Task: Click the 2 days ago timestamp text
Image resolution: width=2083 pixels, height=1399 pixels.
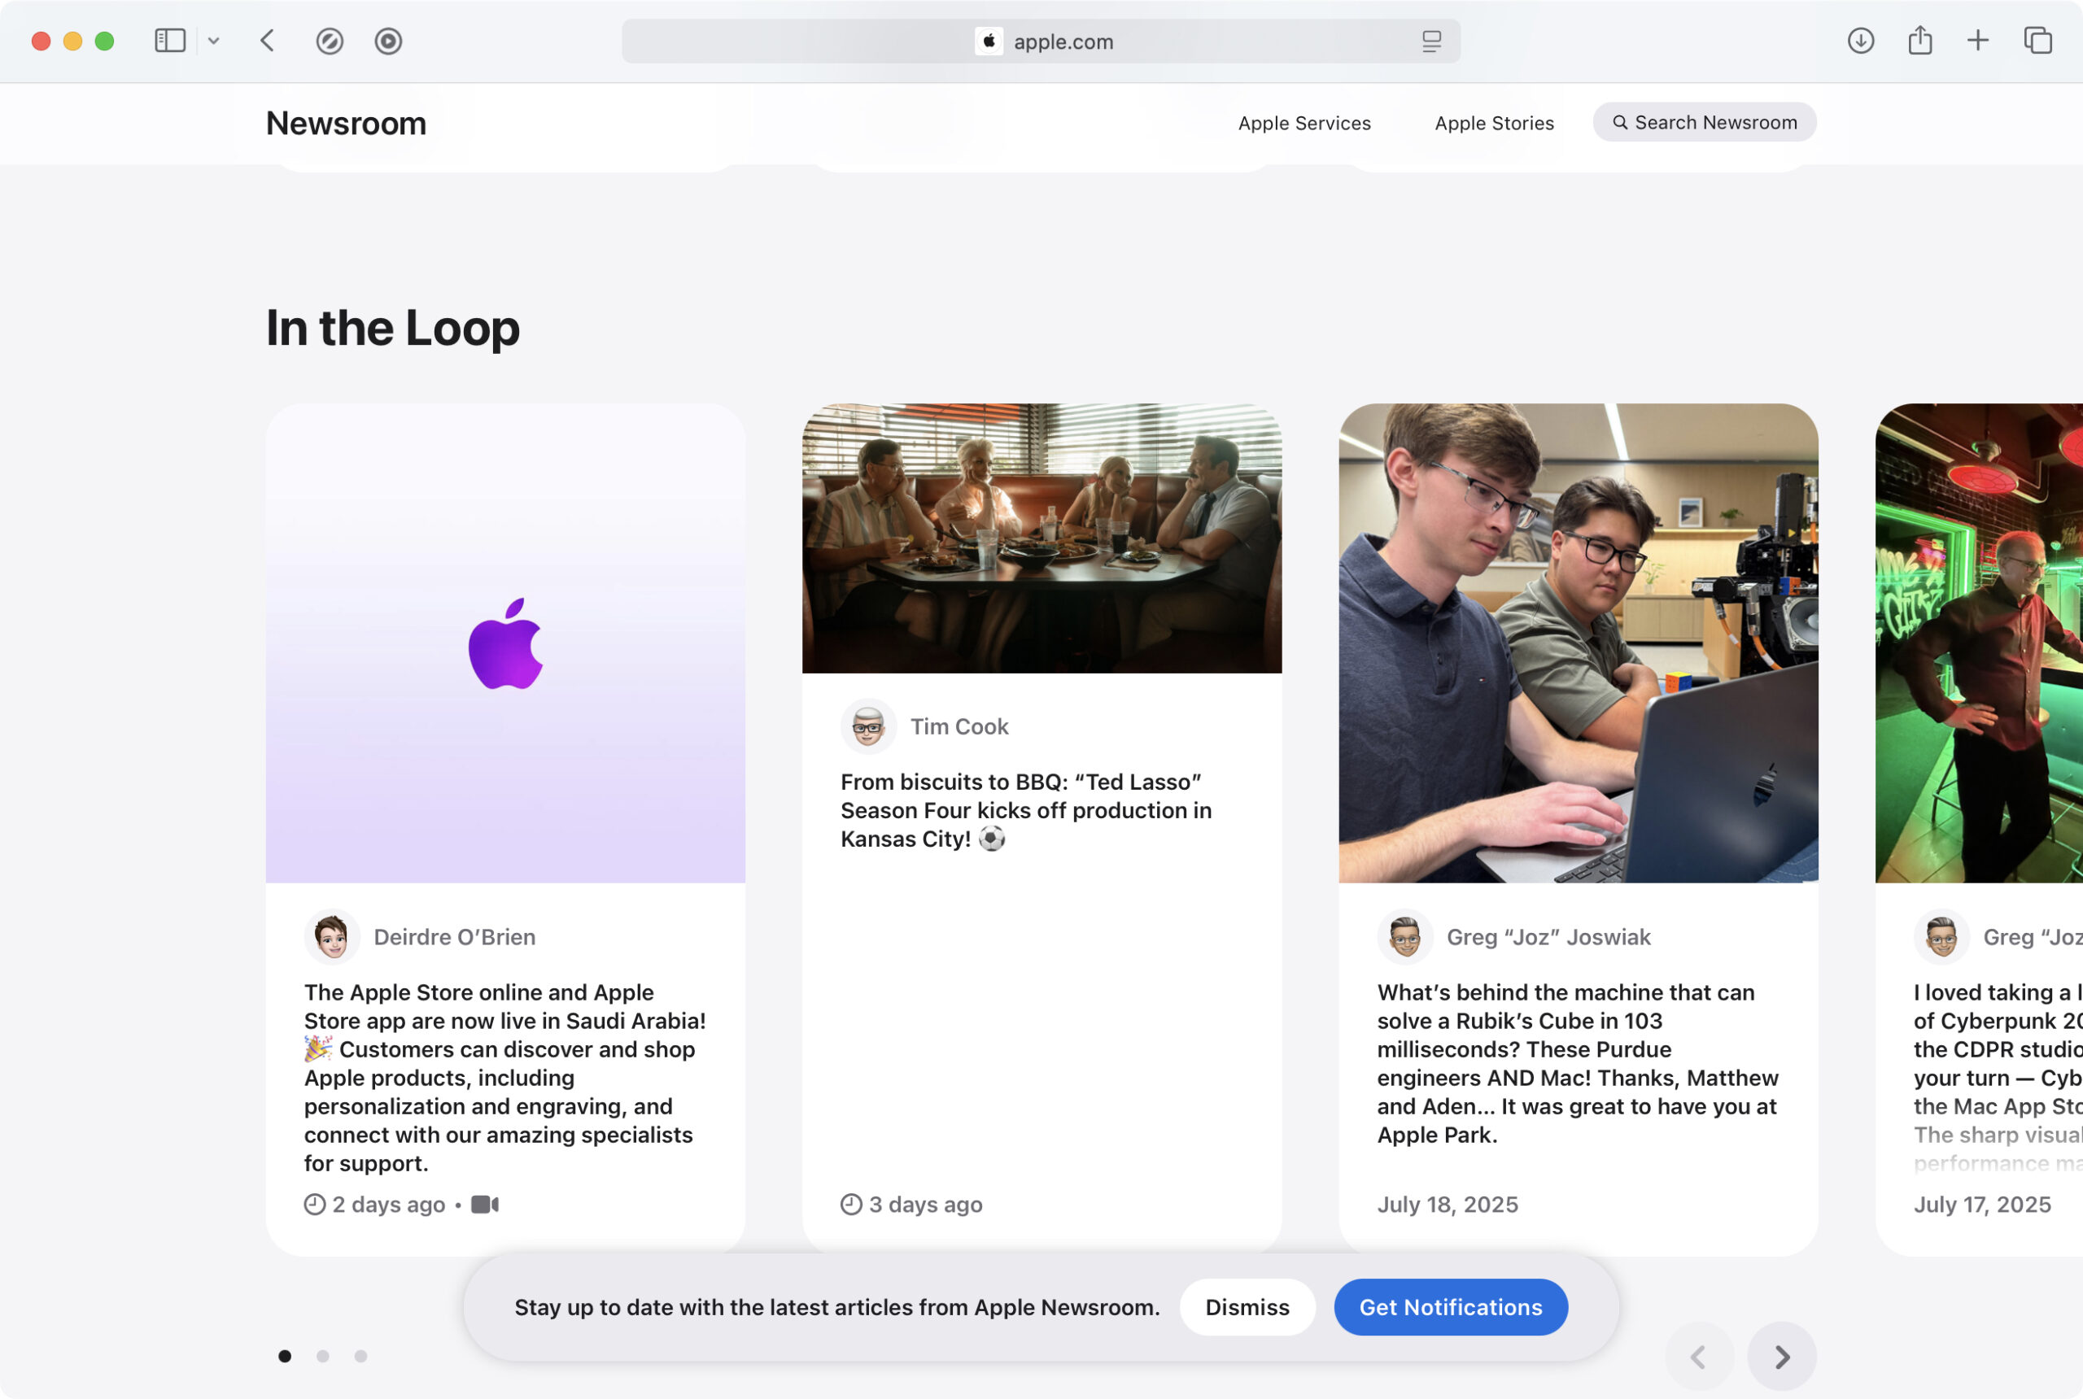Action: click(388, 1205)
